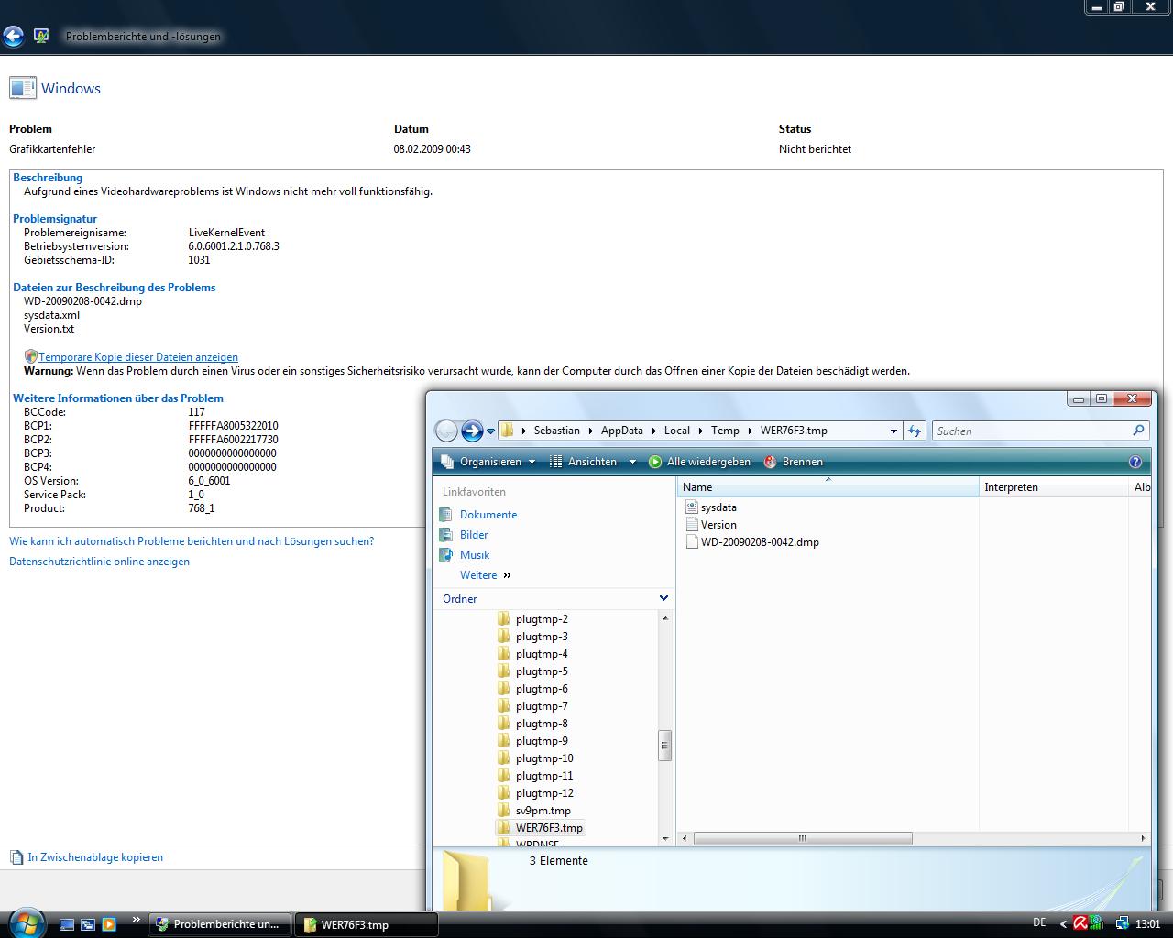Select 'Local' in the address breadcrumb
This screenshot has height=938, width=1173.
tap(677, 431)
